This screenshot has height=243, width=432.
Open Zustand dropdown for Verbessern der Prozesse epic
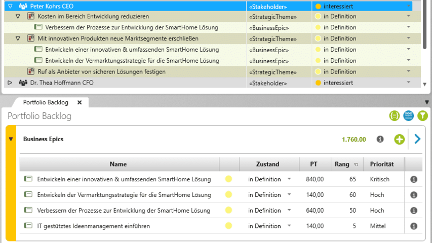pyautogui.click(x=289, y=211)
